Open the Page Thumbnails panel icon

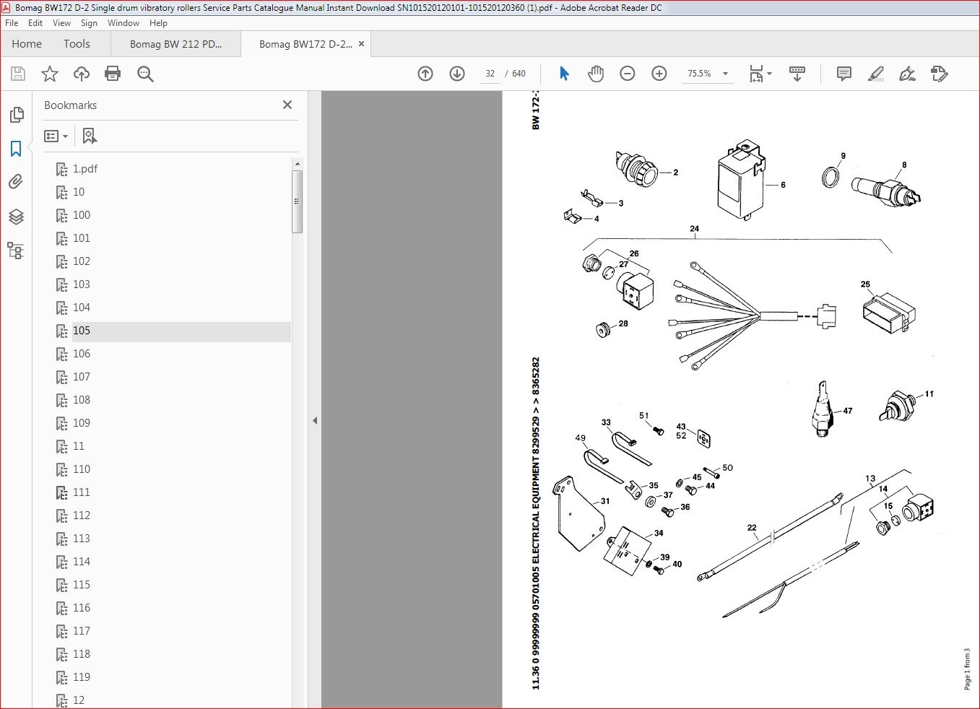pyautogui.click(x=16, y=115)
